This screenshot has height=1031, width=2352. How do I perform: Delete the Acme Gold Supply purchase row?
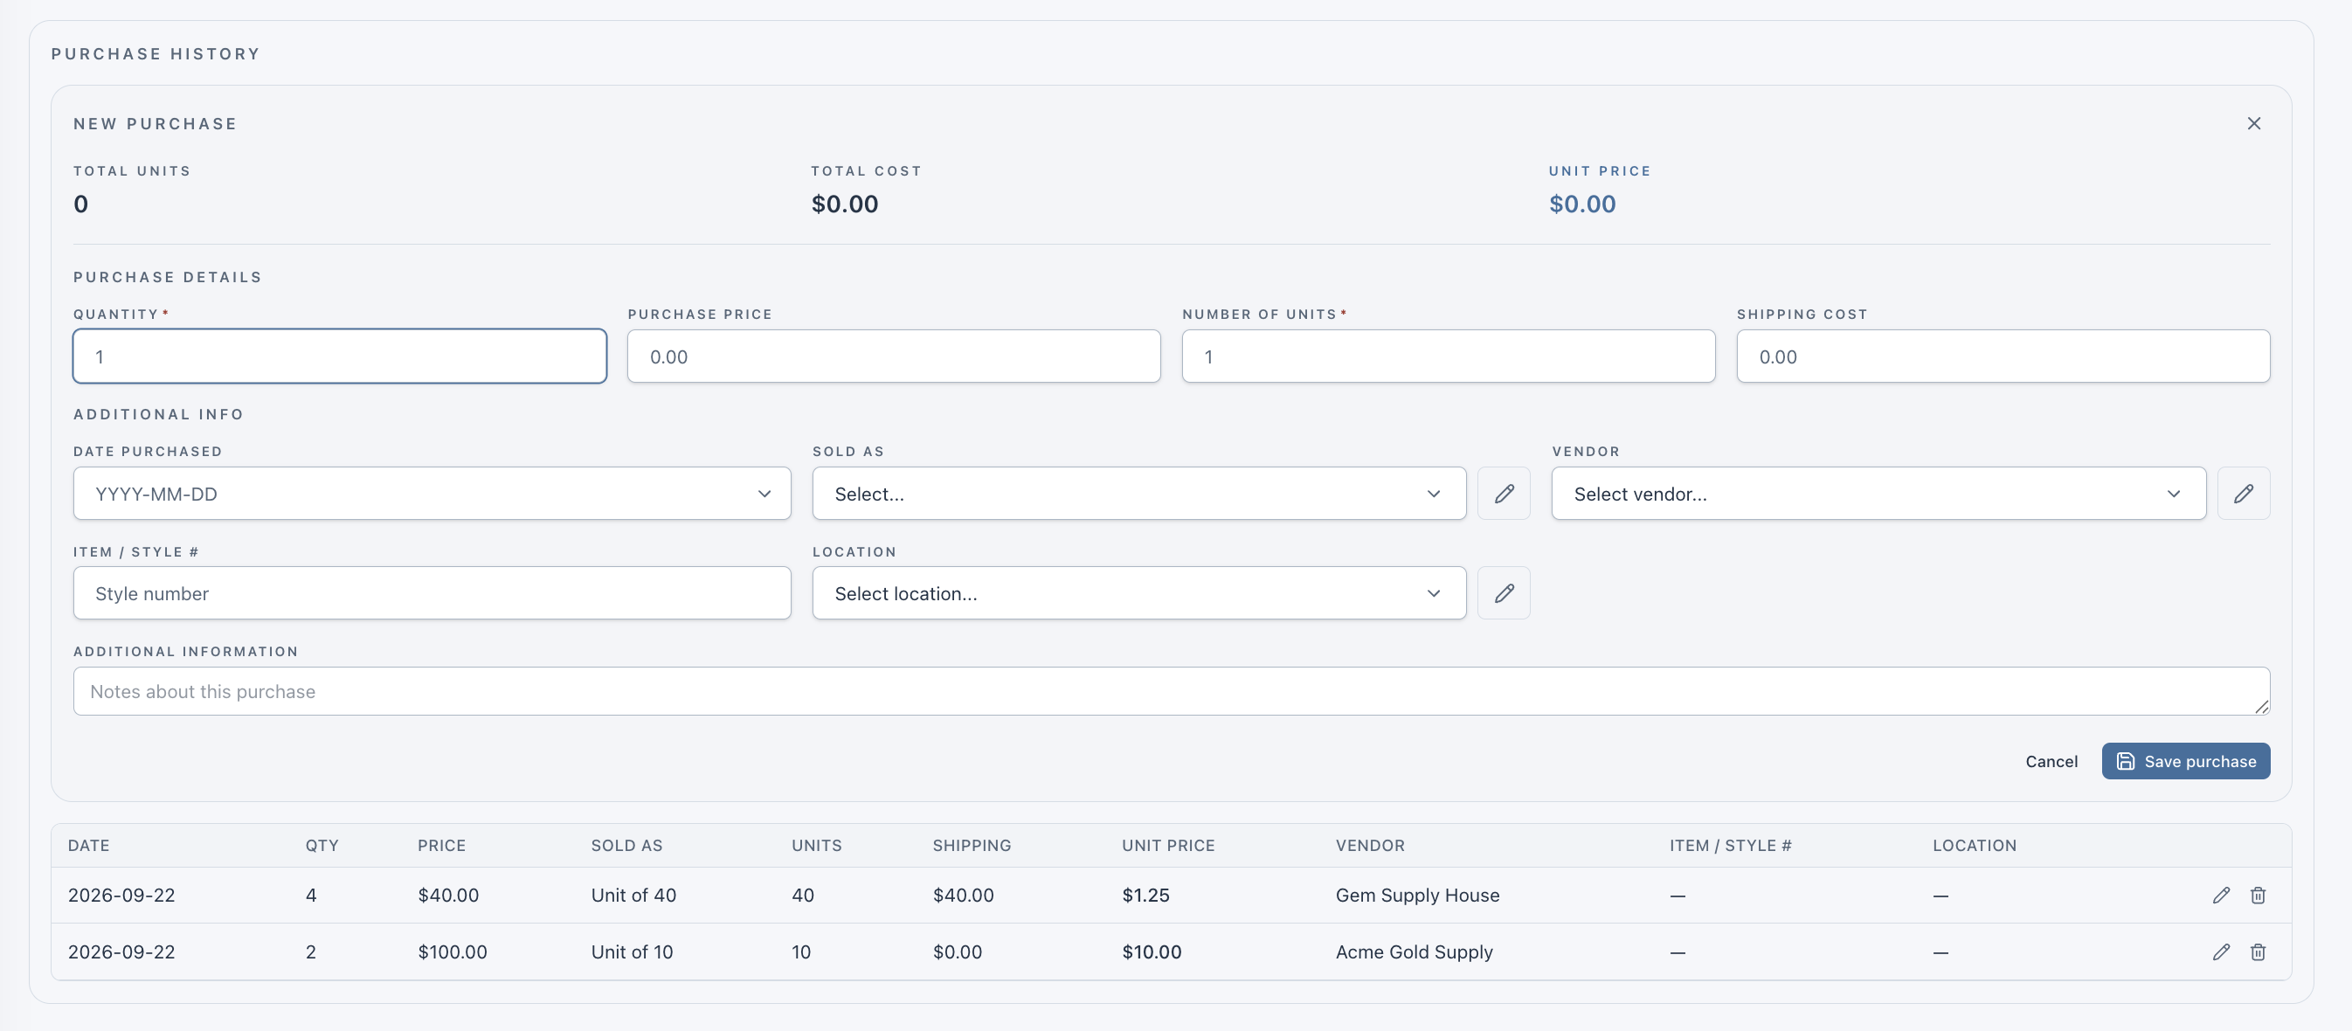point(2257,951)
